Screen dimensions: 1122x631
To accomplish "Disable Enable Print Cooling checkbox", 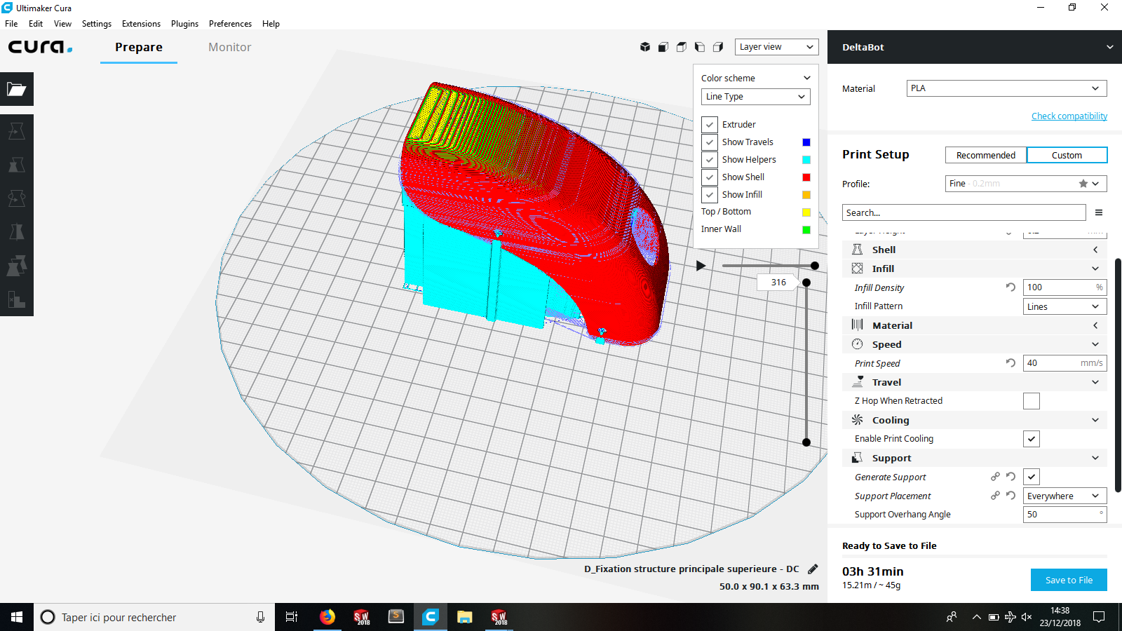I will (1032, 439).
